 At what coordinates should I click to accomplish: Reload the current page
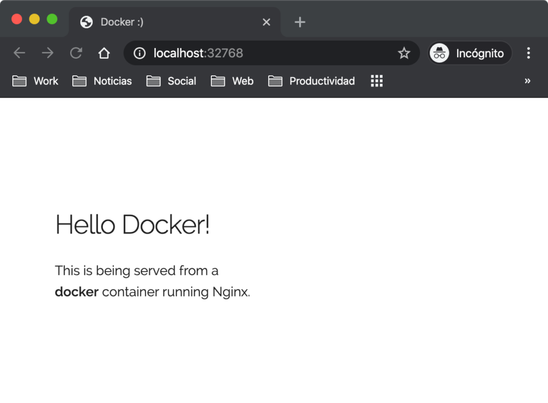[x=76, y=53]
